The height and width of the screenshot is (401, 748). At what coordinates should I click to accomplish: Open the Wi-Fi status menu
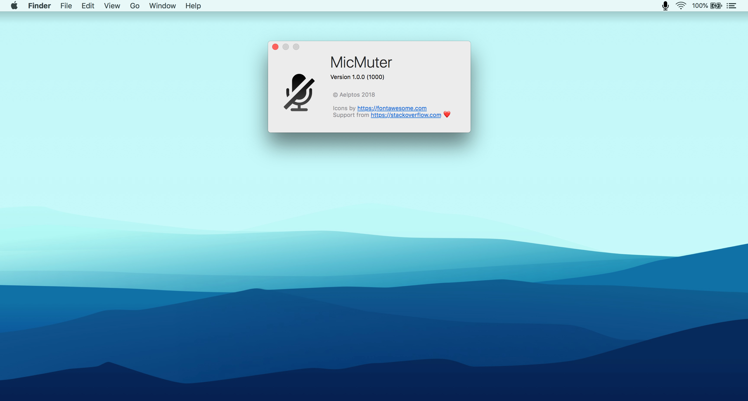[681, 6]
